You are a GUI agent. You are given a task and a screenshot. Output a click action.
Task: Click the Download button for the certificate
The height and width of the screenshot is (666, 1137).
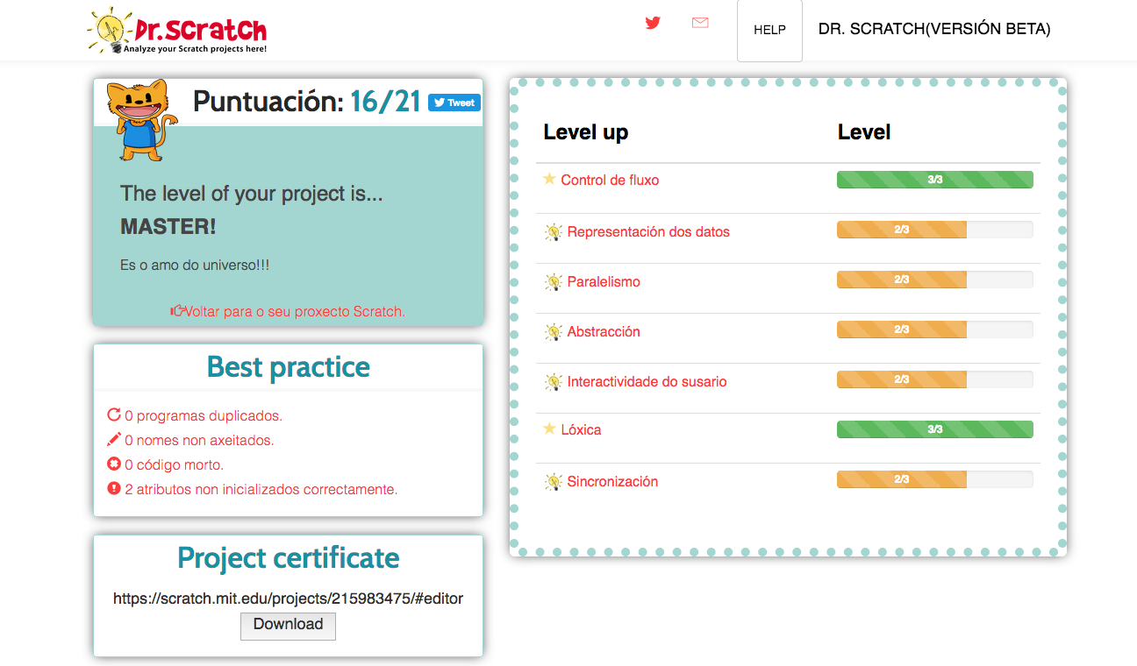(x=288, y=626)
